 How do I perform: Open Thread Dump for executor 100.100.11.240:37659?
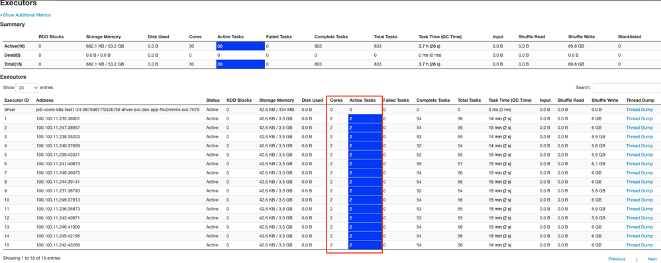coord(639,145)
